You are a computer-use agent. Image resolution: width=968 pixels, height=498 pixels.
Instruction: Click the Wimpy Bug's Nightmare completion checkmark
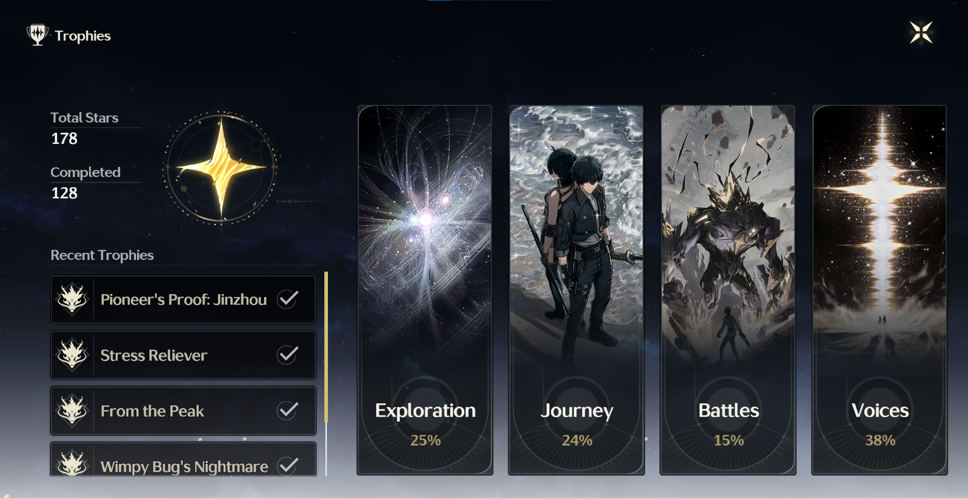coord(288,465)
